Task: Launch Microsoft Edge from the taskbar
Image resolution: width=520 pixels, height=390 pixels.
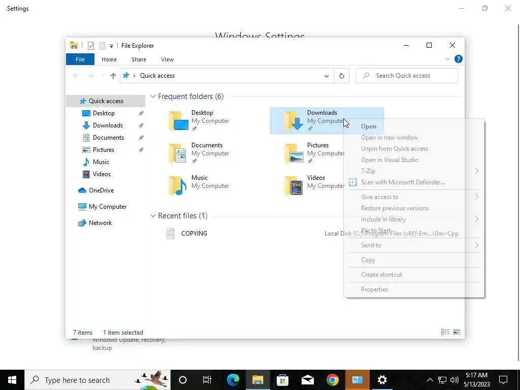Action: pos(233,380)
